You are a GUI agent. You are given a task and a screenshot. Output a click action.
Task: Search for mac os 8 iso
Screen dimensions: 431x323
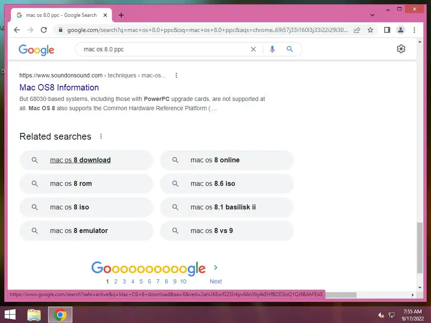click(86, 207)
